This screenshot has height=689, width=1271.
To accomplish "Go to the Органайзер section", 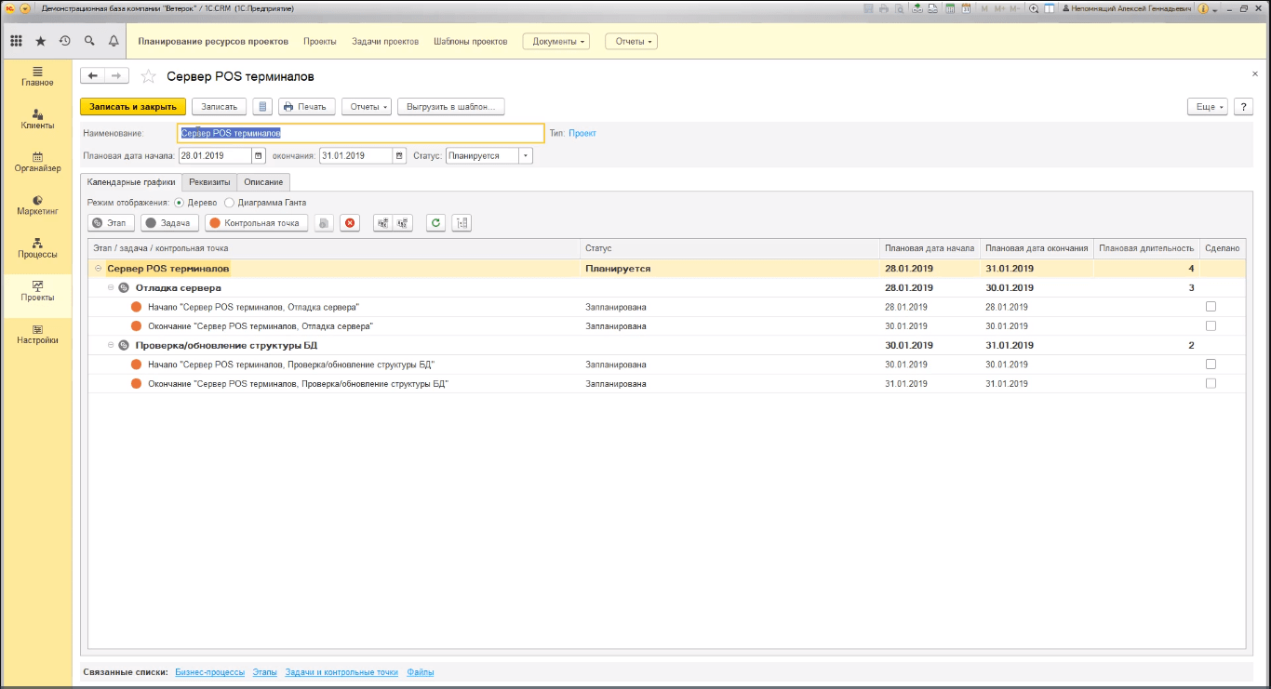I will tap(37, 162).
